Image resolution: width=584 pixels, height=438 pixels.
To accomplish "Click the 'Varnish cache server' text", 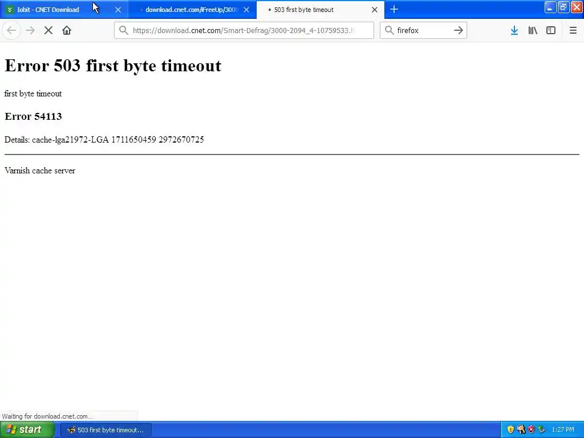I will click(x=40, y=171).
